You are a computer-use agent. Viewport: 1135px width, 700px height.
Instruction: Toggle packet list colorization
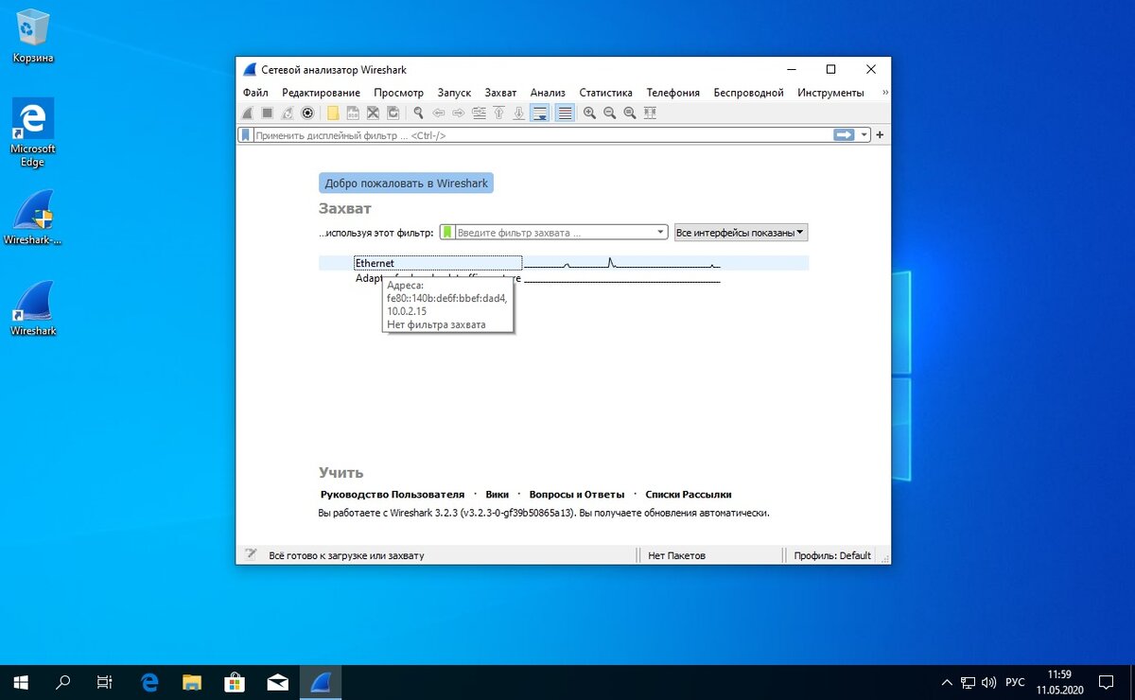(x=565, y=113)
